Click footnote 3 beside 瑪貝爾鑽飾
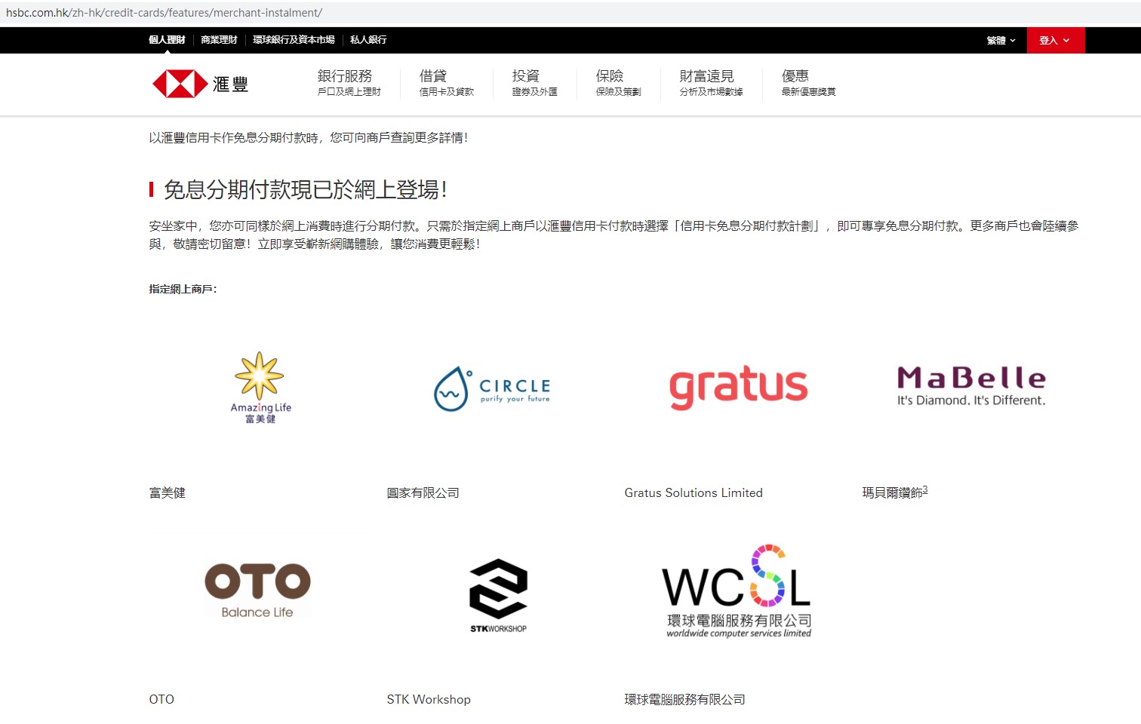This screenshot has width=1141, height=724. pos(925,490)
